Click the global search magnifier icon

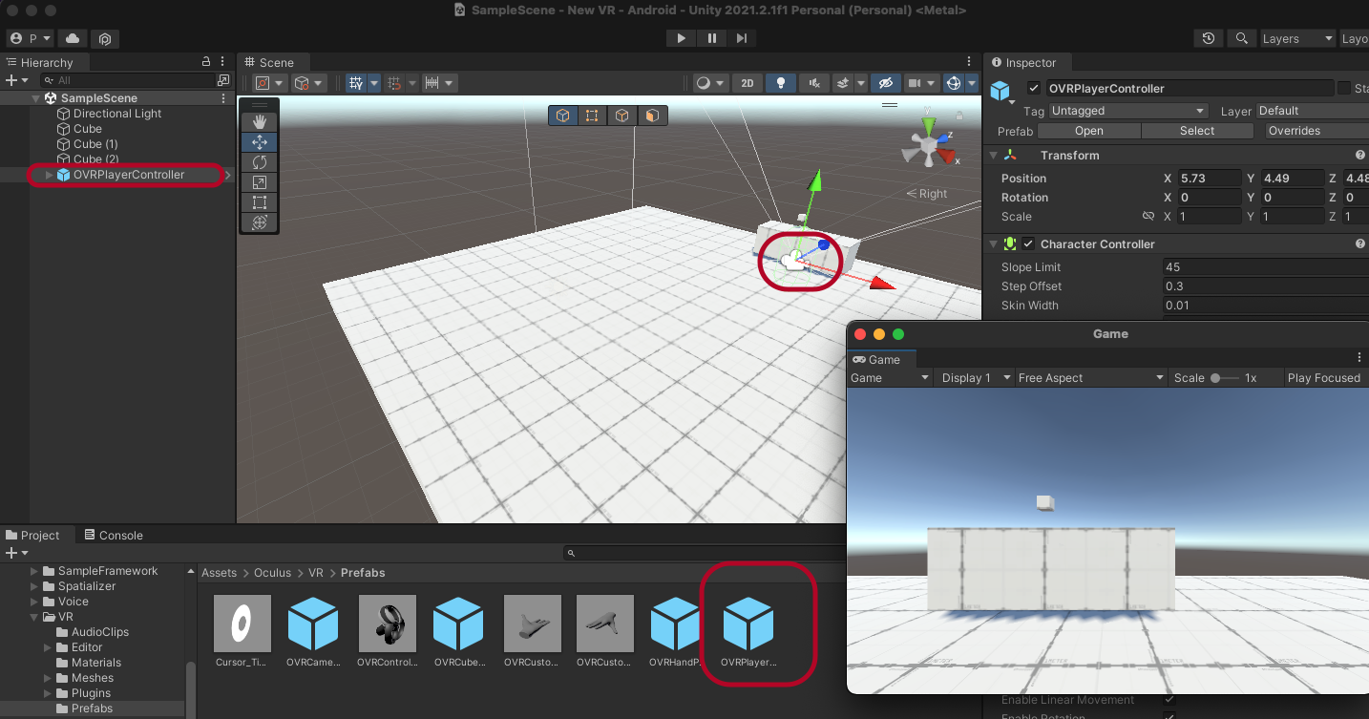1241,38
